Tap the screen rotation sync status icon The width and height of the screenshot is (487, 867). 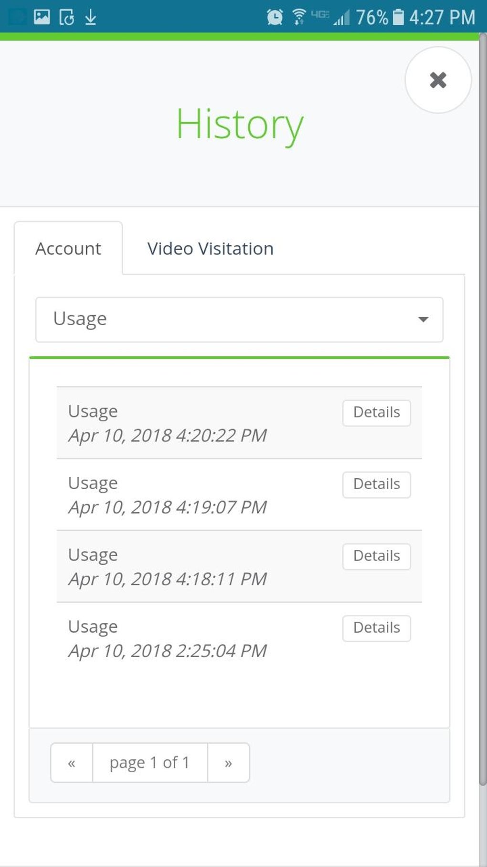pyautogui.click(x=66, y=17)
